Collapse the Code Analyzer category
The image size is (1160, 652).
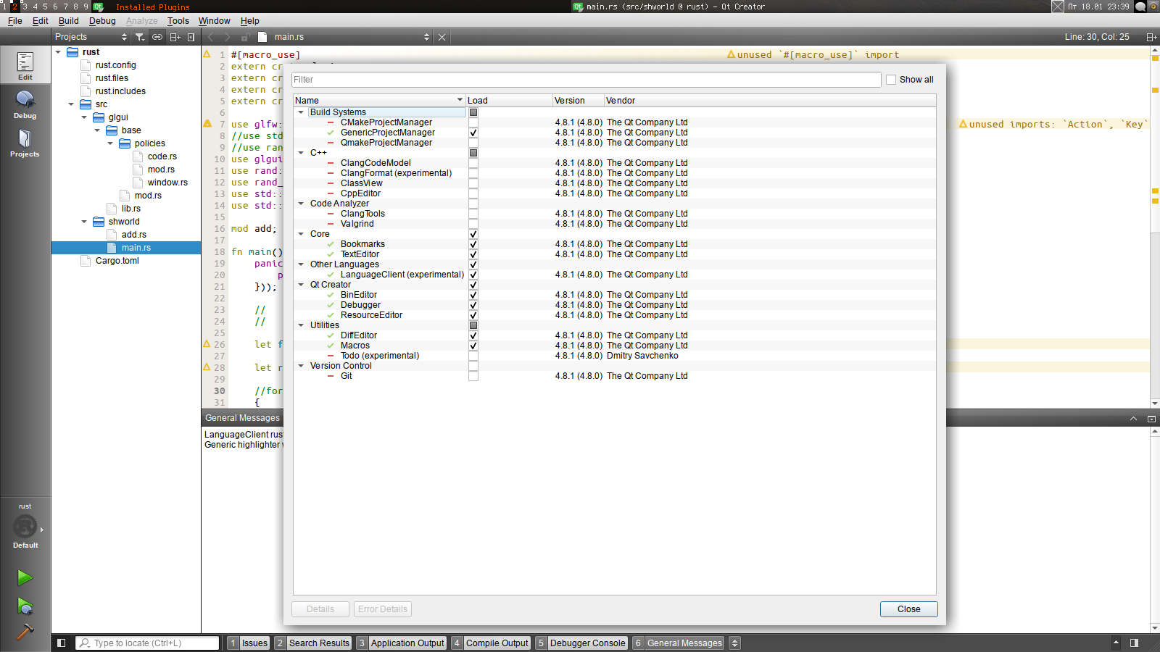coord(301,204)
